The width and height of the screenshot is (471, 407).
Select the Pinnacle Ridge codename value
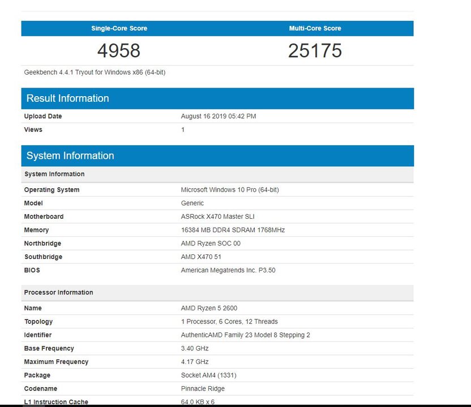pos(203,389)
